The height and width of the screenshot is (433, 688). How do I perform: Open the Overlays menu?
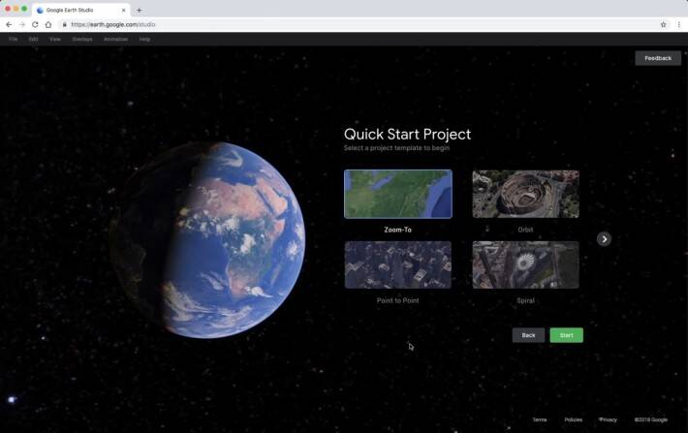(82, 39)
